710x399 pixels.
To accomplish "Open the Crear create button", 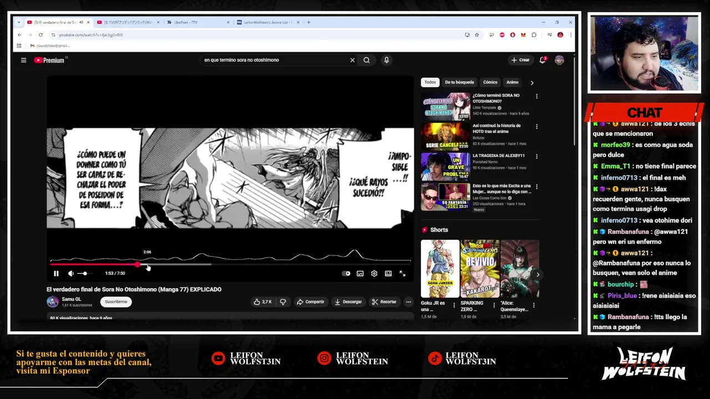I will click(x=520, y=60).
